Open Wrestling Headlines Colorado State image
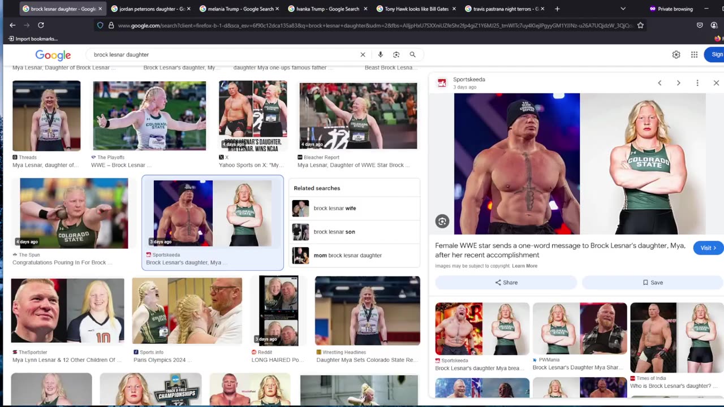Screen dimensions: 724x407 click(x=367, y=311)
